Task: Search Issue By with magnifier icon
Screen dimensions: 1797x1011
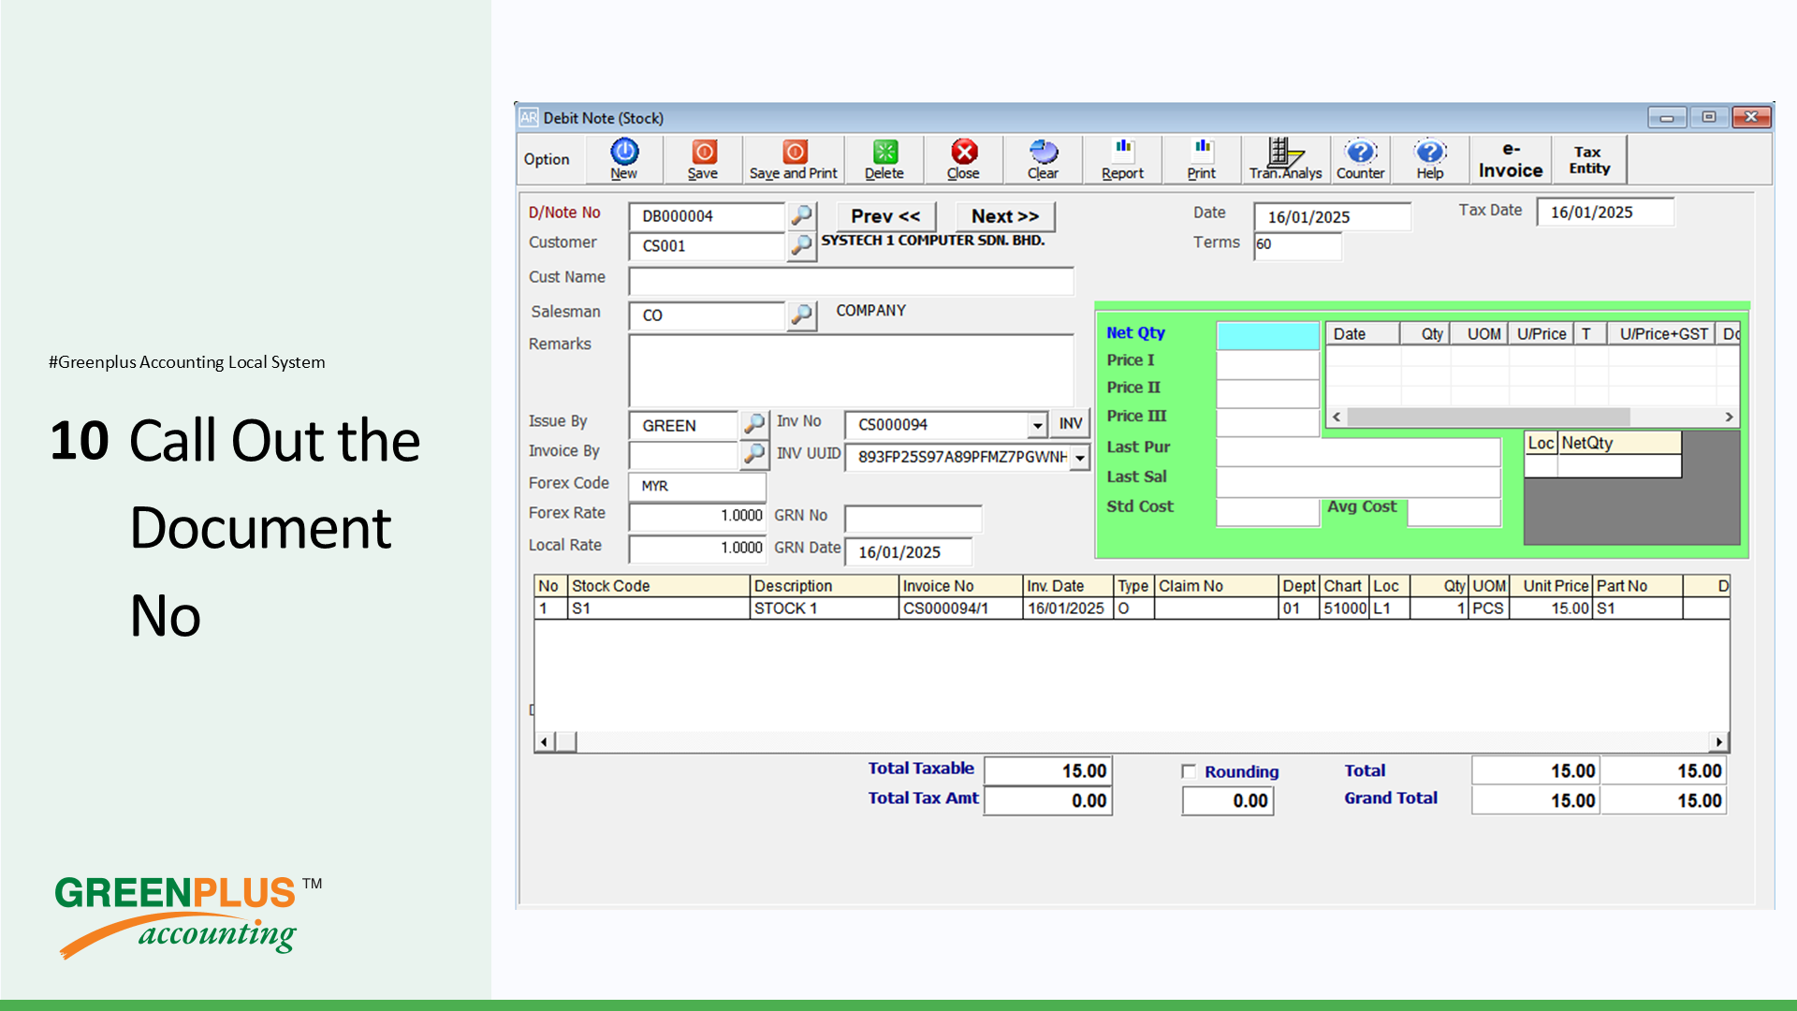Action: point(754,424)
